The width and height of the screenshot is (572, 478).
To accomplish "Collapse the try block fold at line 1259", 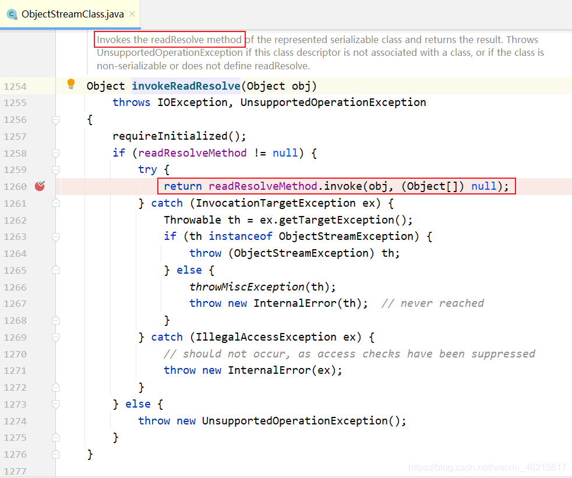I will pyautogui.click(x=56, y=170).
